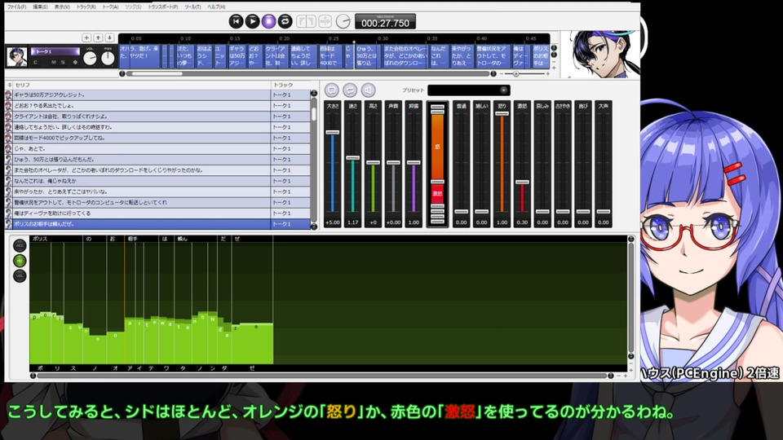Select line 'なんだこれは、俺じゃねえか'
Viewport: 783px width, 440px height.
[157, 181]
